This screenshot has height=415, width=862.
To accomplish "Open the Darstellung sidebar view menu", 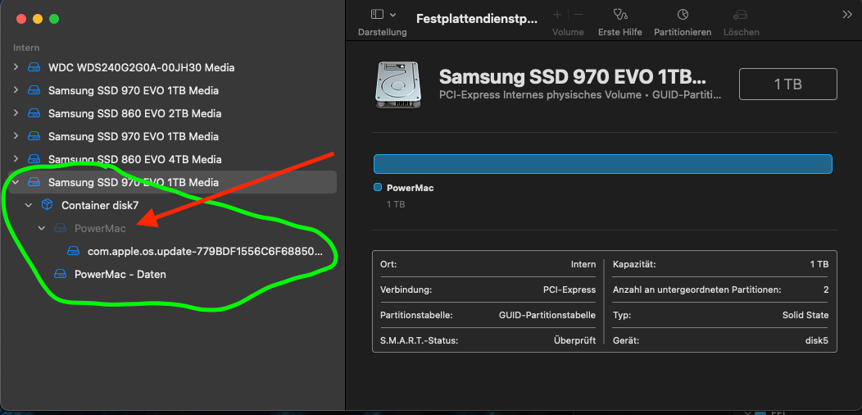I will (383, 15).
